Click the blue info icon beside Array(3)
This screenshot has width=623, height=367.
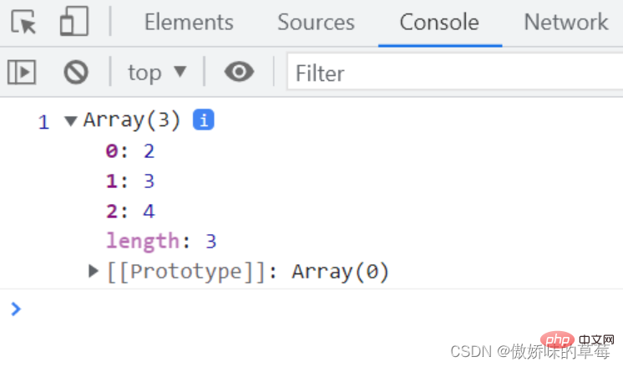pos(204,120)
